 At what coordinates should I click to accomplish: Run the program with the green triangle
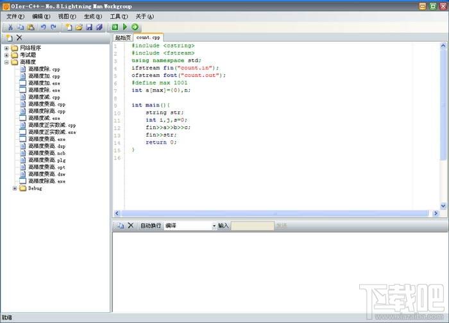click(x=125, y=27)
